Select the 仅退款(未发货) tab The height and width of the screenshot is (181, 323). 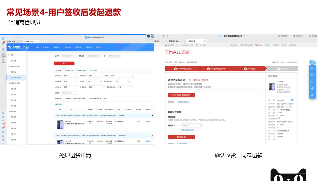click(x=69, y=70)
